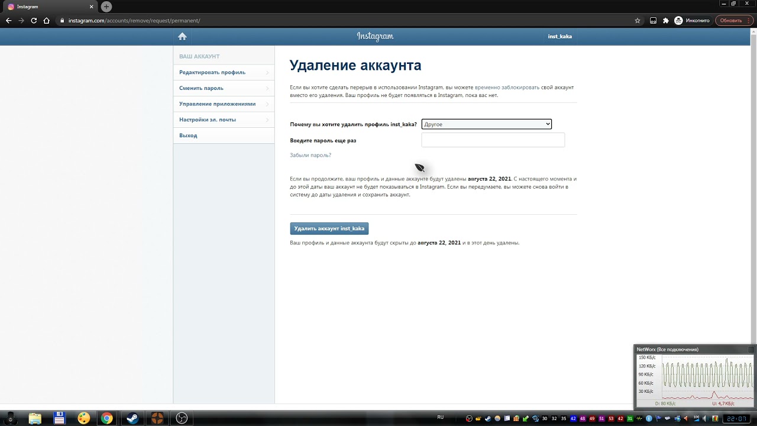This screenshot has height=426, width=757.
Task: Click the RU language indicator
Action: coord(441,417)
